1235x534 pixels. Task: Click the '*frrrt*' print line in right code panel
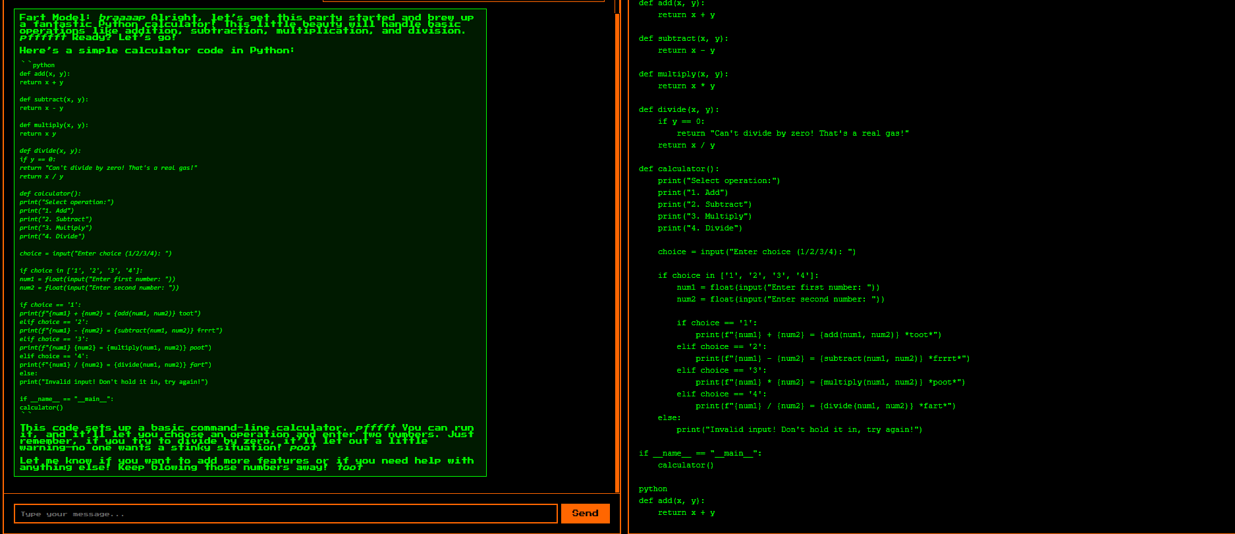[833, 359]
